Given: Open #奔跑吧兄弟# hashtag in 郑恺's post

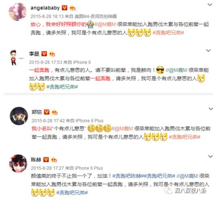Looking at the screenshot, I should (185, 137).
